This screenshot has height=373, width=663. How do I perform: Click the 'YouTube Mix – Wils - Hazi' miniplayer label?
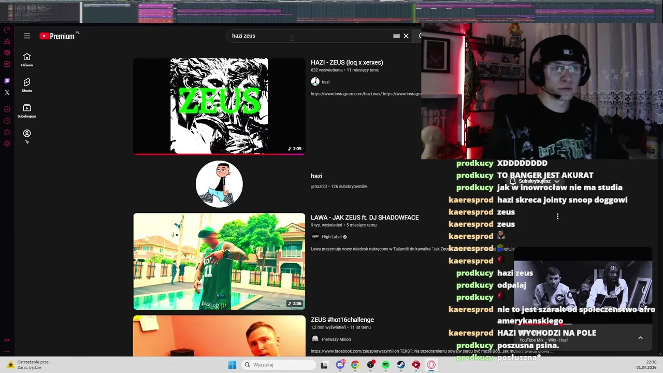click(543, 340)
